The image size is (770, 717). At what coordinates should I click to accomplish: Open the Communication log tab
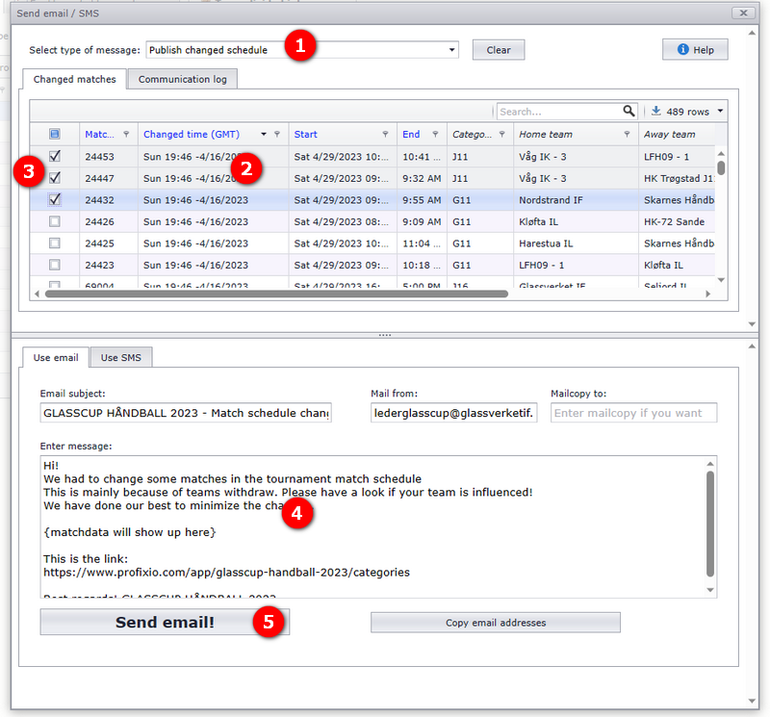coord(183,79)
